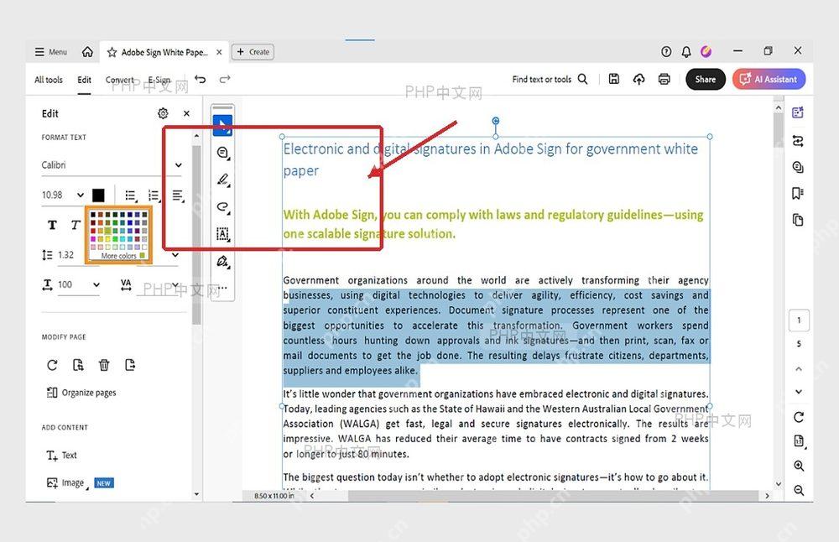Viewport: 839px width, 542px height.
Task: Edit the line spacing value 1.32
Action: pyautogui.click(x=65, y=255)
